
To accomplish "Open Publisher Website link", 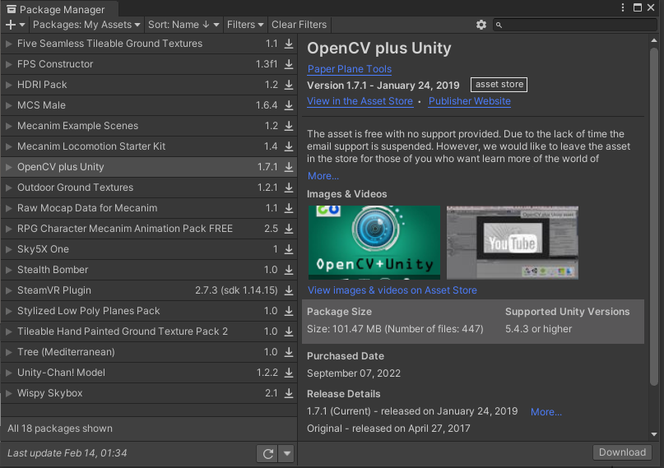I will click(469, 101).
